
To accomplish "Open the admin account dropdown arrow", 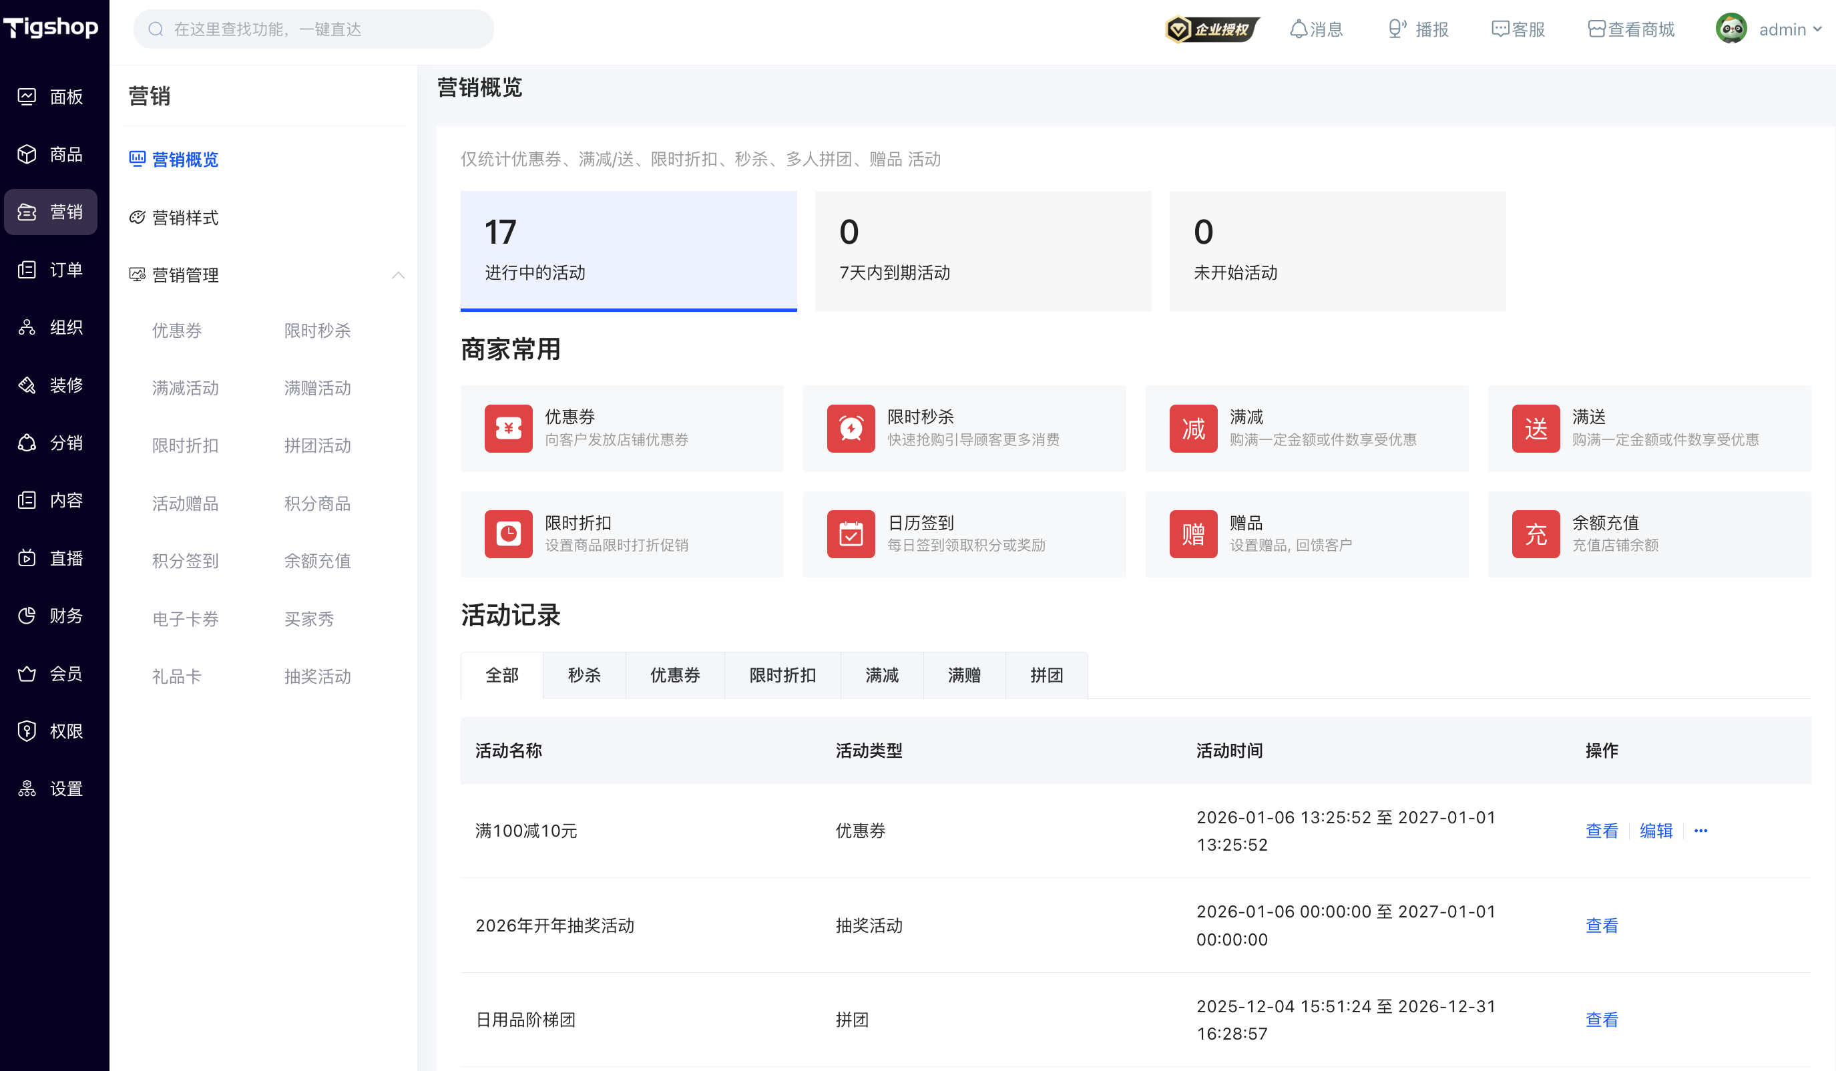I will (x=1817, y=29).
